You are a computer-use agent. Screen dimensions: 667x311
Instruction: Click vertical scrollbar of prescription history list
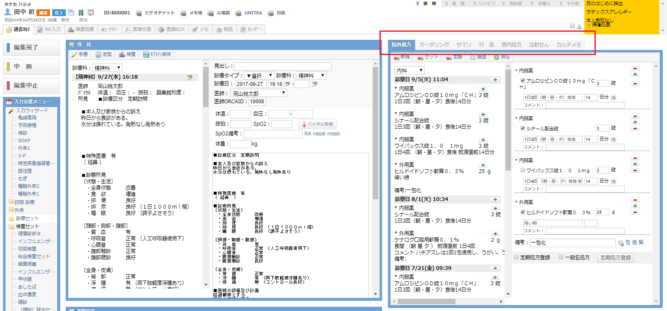point(508,120)
